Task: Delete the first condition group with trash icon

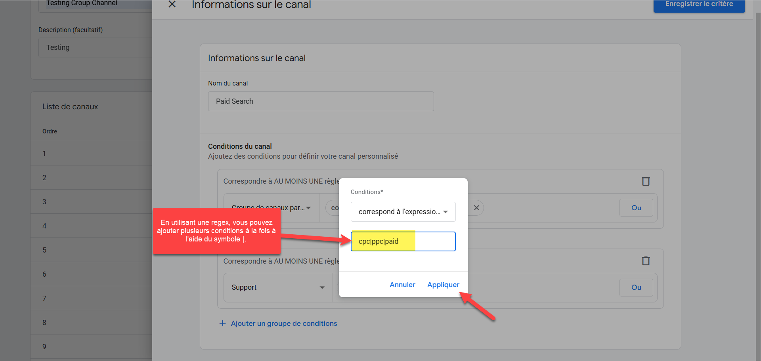Action: pyautogui.click(x=646, y=181)
